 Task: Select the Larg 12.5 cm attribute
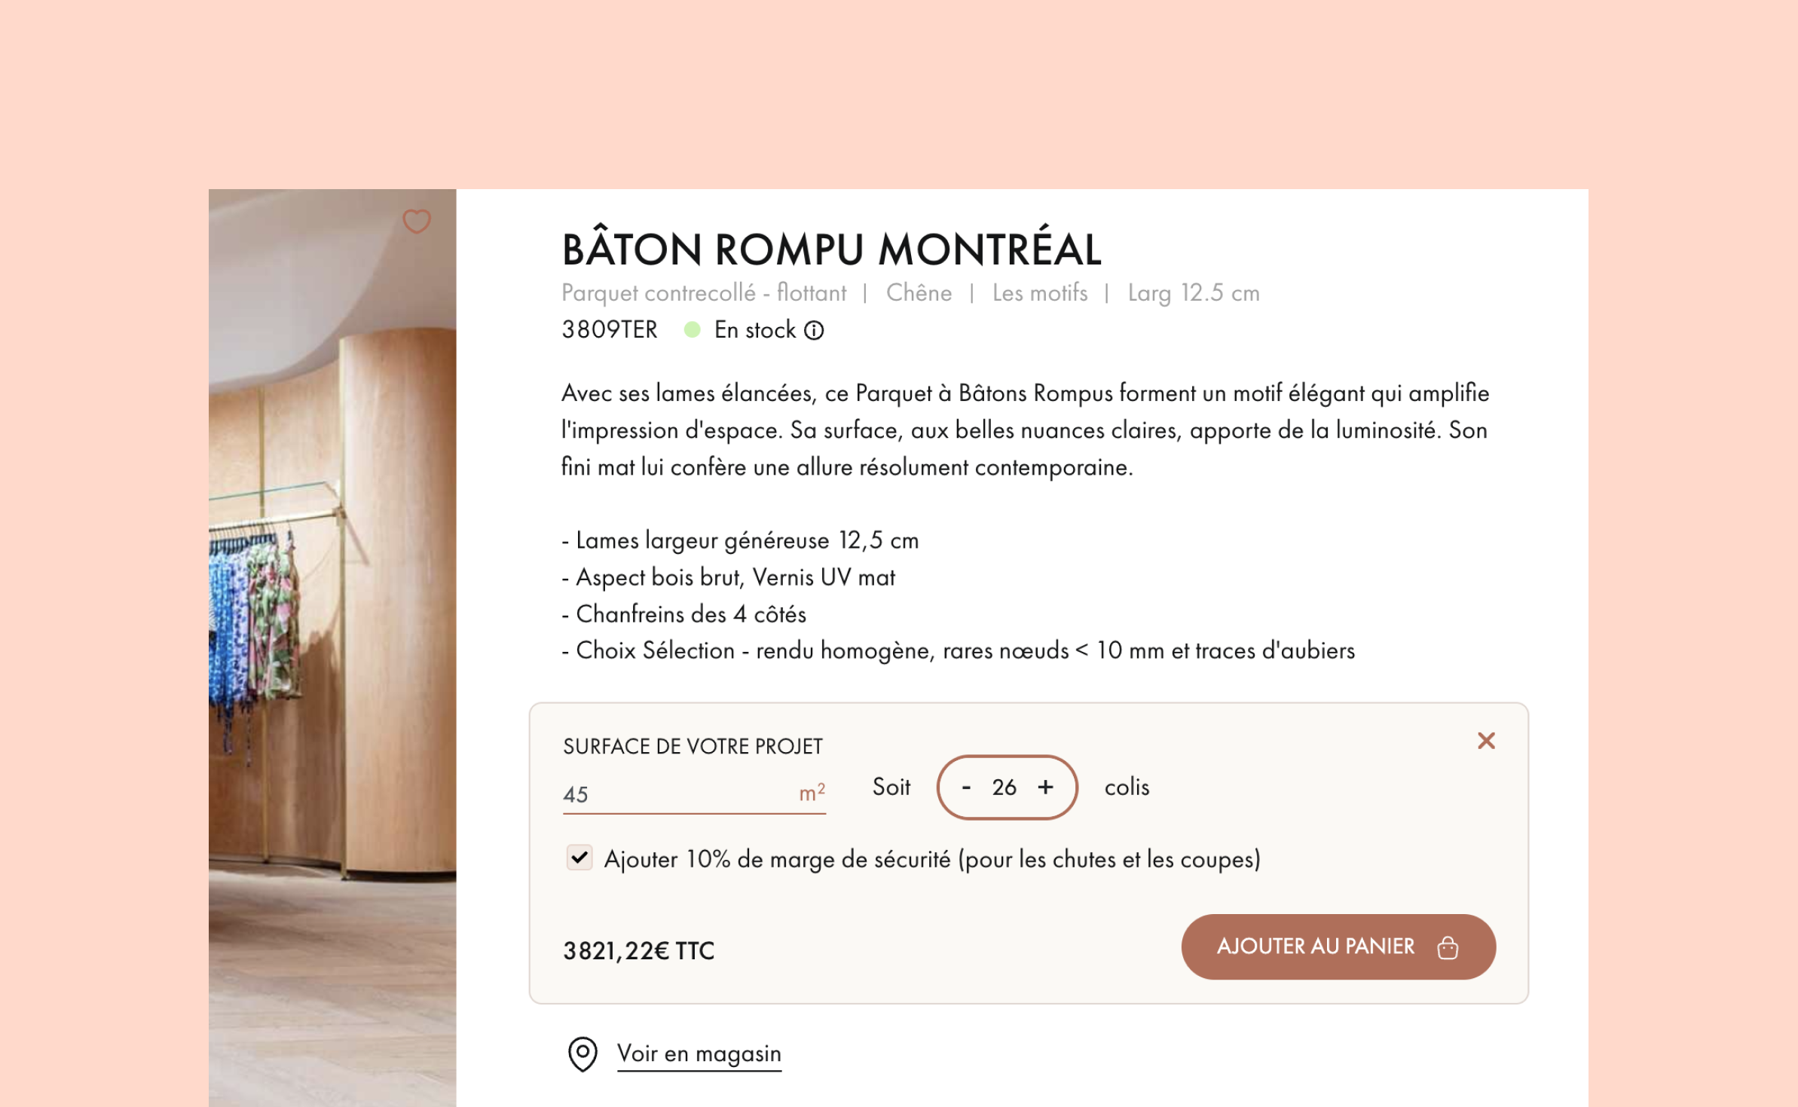click(x=1194, y=293)
